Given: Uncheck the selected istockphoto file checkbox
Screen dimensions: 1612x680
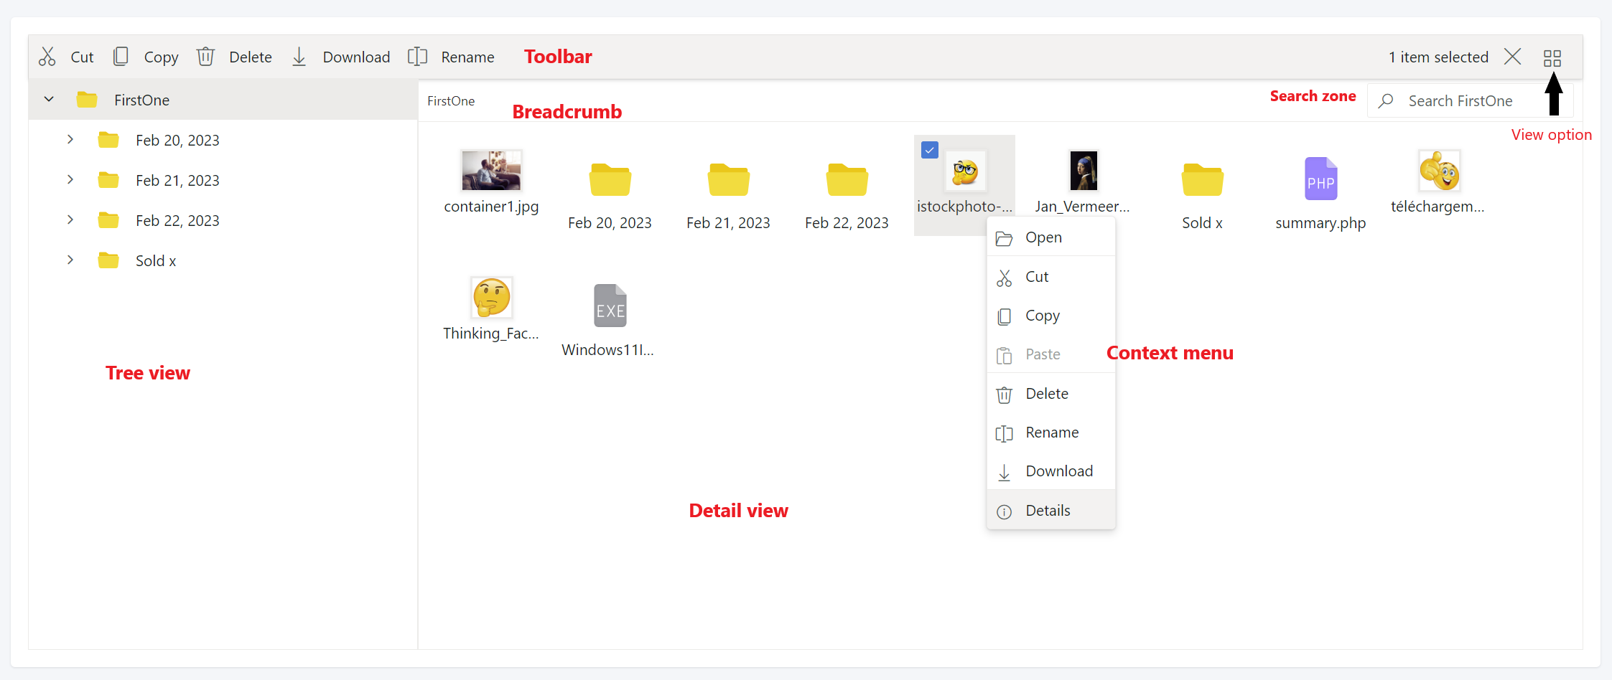Looking at the screenshot, I should 930,151.
